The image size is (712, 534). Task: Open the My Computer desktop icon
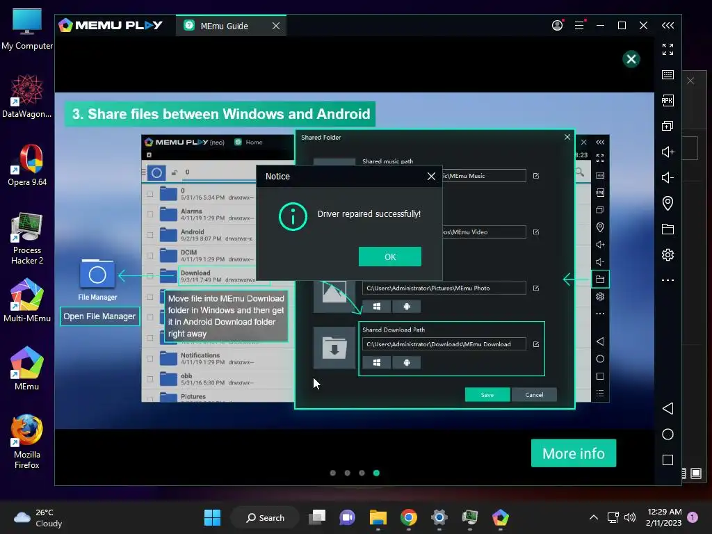pos(27,29)
